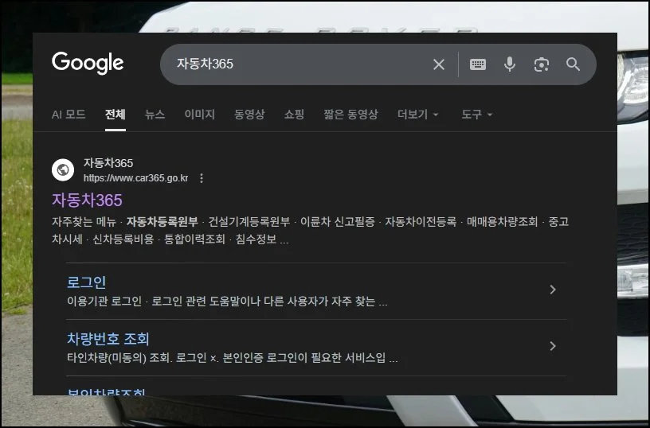Screen dimensions: 650x428
Task: Expand the 로그인 row chevron
Action: pyautogui.click(x=553, y=290)
